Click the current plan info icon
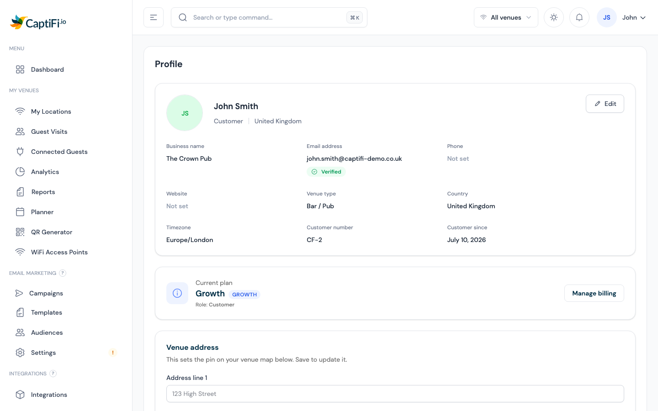The height and width of the screenshot is (411, 658). [x=177, y=293]
